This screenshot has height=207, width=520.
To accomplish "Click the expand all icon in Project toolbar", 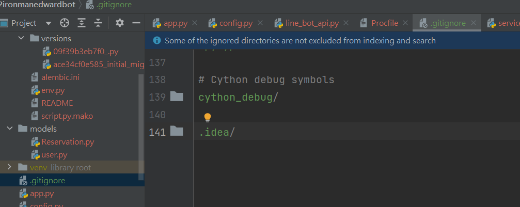I will 82,23.
